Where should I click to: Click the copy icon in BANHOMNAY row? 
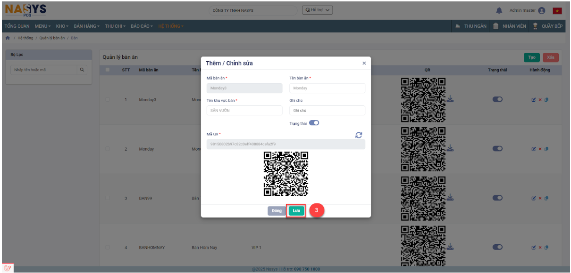pyautogui.click(x=546, y=248)
